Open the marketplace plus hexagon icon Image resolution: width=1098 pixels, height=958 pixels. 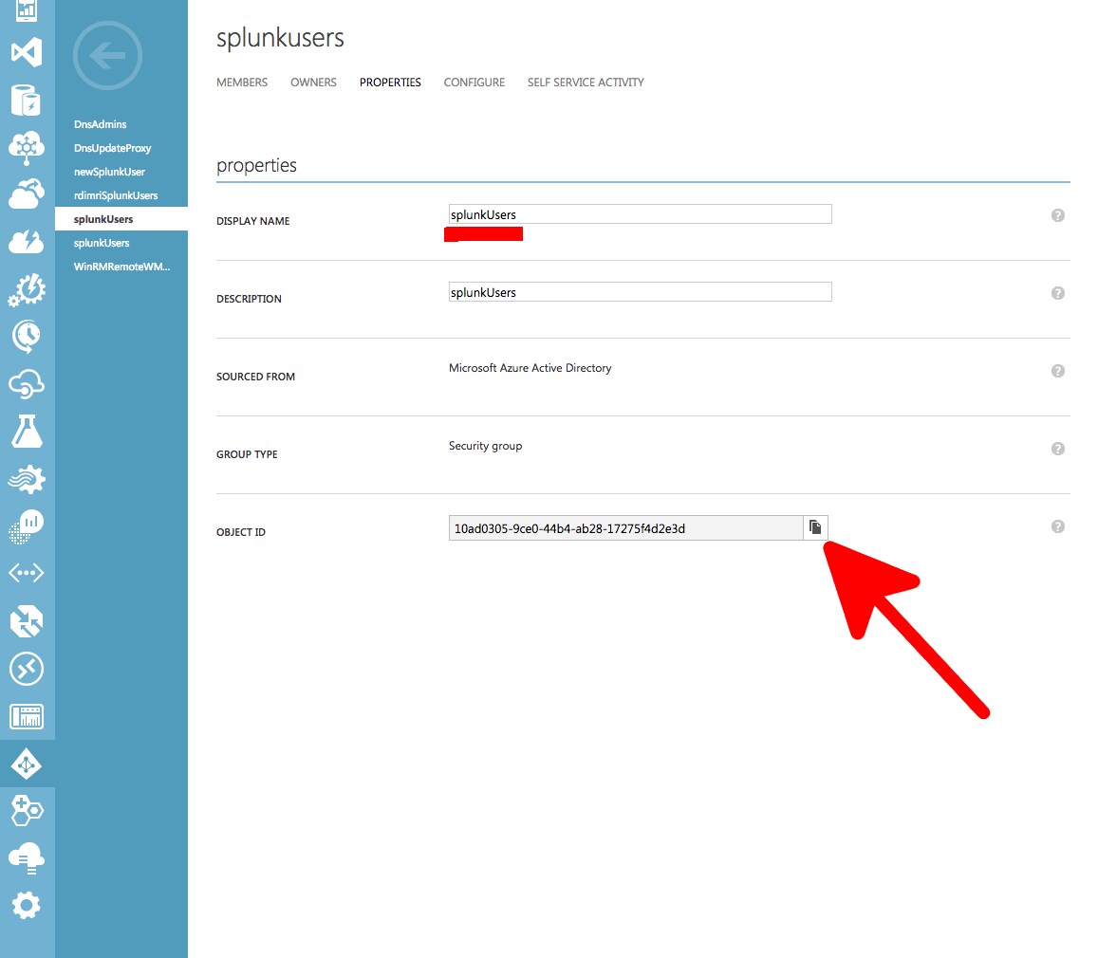coord(27,811)
